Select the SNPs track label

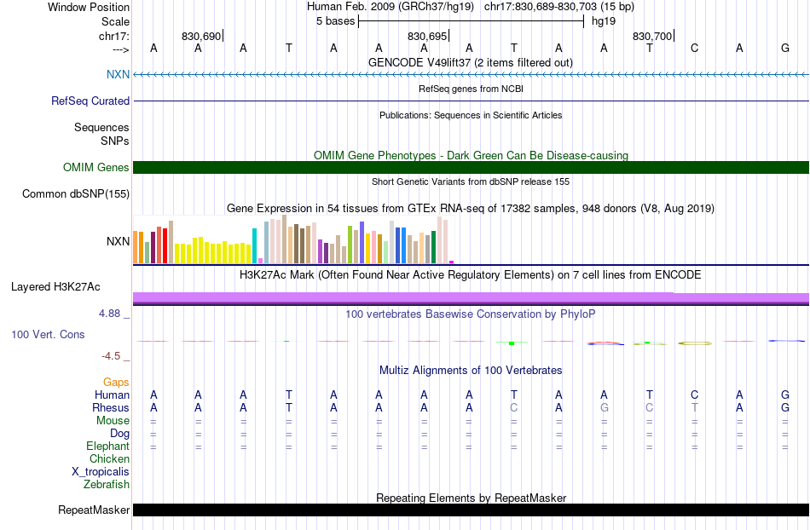tap(115, 141)
